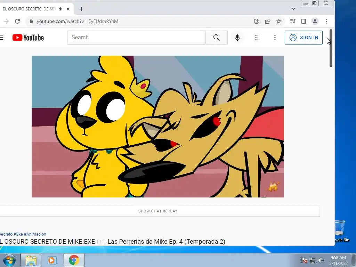356x267 pixels.
Task: Select the Recycle Bin desktop icon
Action: [342, 231]
